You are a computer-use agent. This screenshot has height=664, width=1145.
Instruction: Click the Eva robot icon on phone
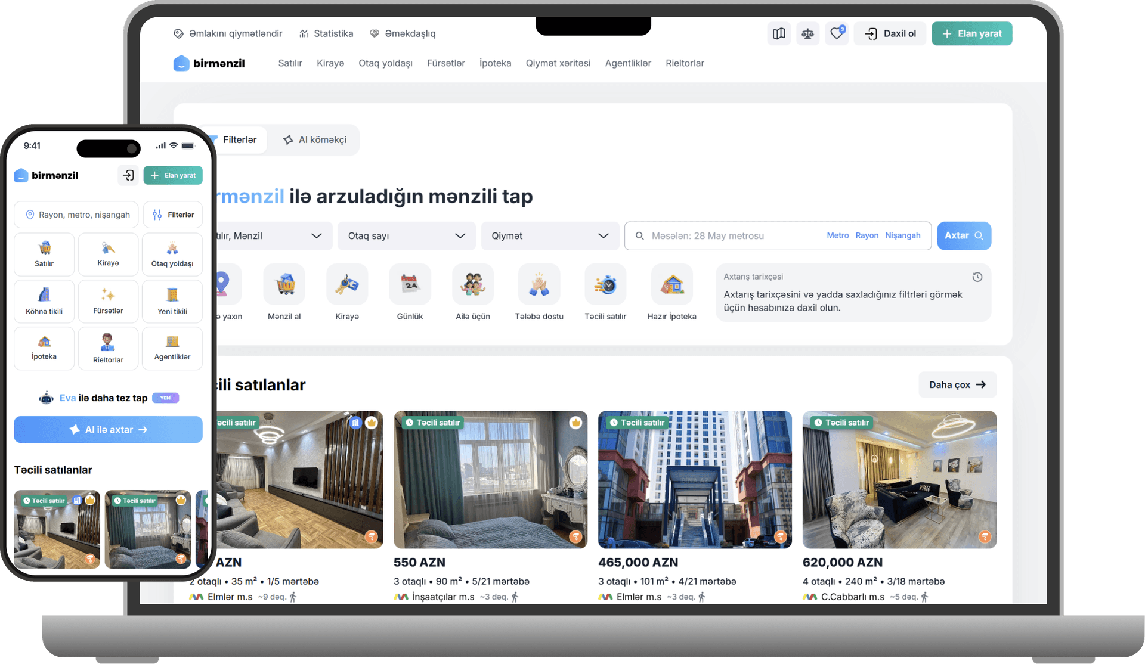tap(46, 398)
